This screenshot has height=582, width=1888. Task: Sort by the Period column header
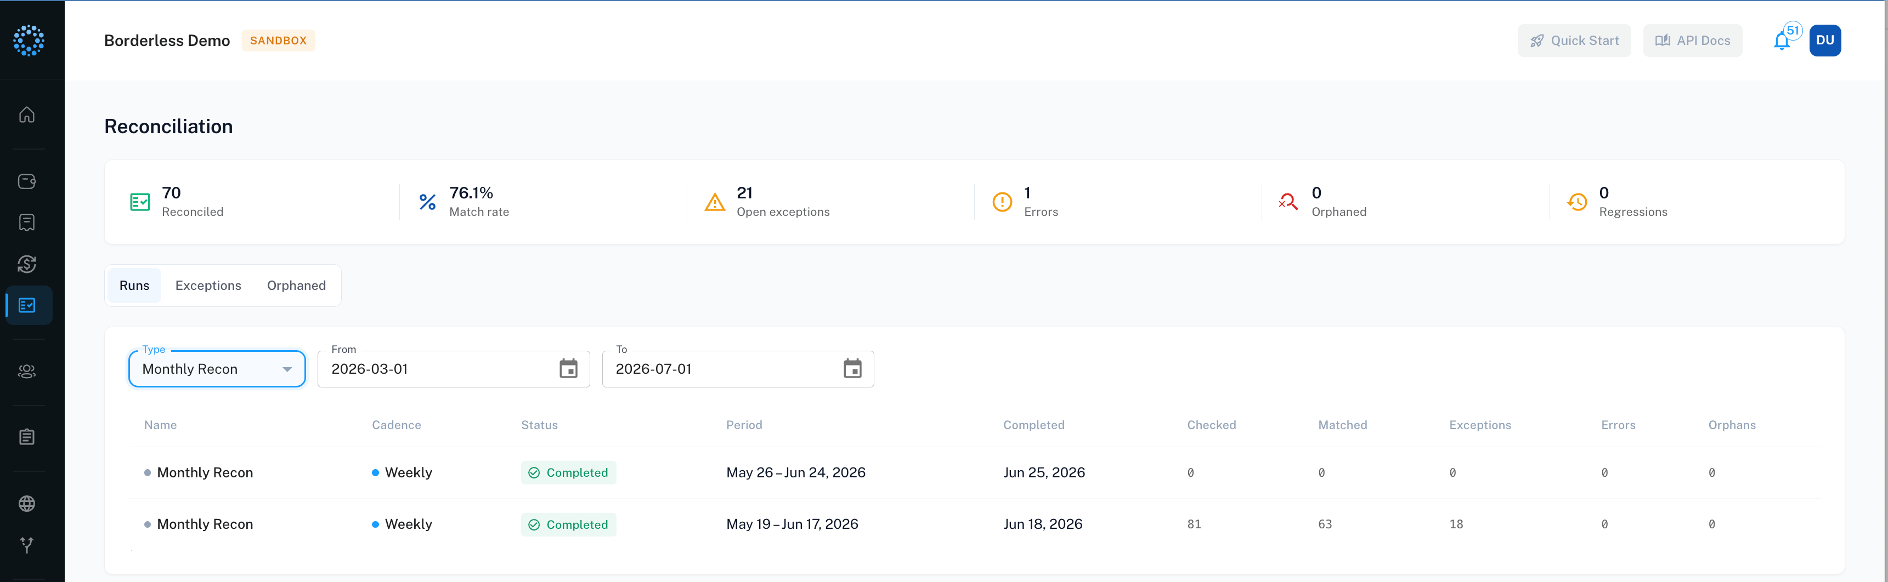(744, 425)
